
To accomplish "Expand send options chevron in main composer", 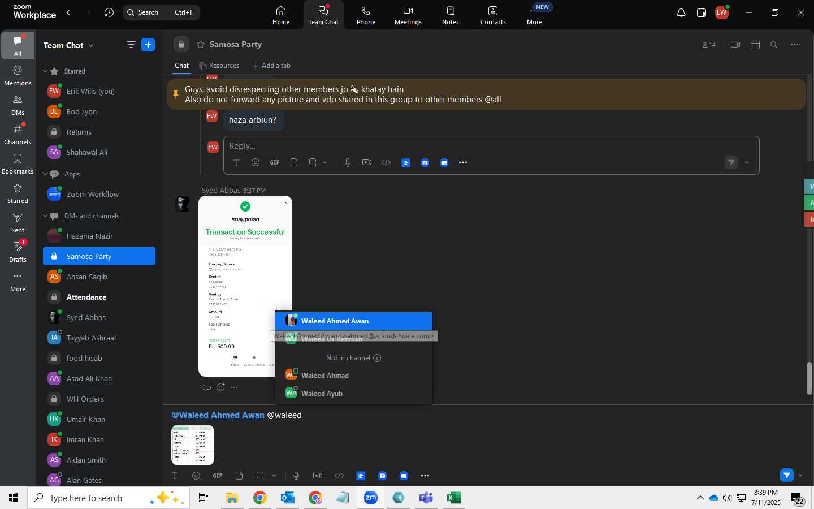I will click(x=800, y=475).
